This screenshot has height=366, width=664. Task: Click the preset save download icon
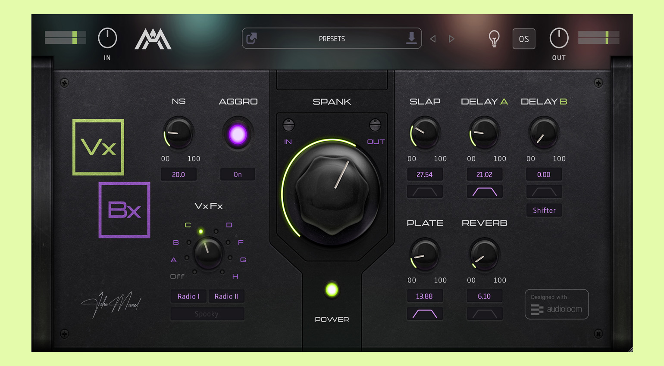[x=411, y=38]
